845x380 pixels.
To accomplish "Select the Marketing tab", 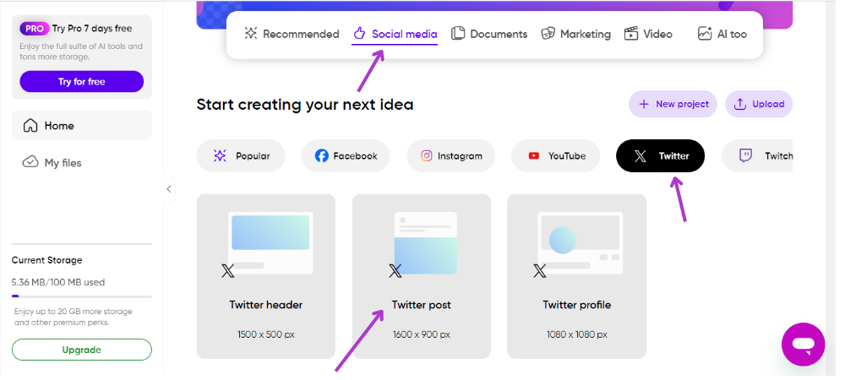I will coord(575,34).
